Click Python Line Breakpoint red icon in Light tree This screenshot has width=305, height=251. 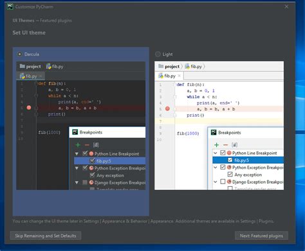tap(229, 153)
